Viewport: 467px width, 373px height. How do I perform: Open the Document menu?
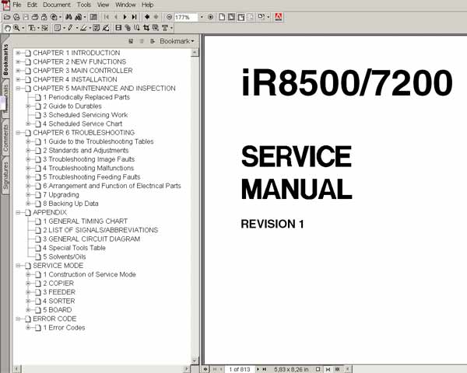[57, 5]
